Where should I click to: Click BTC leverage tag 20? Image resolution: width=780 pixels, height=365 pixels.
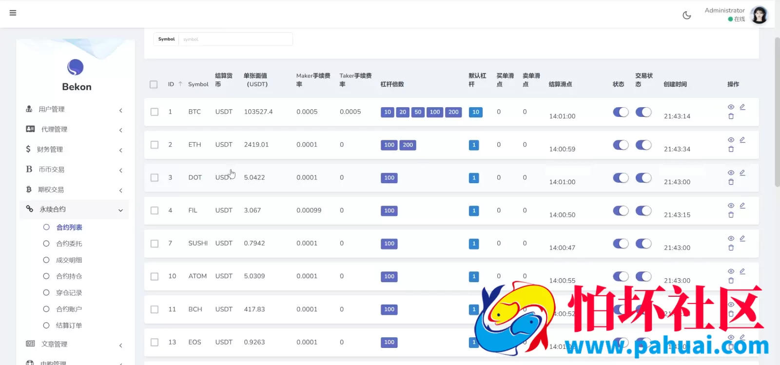pyautogui.click(x=403, y=112)
